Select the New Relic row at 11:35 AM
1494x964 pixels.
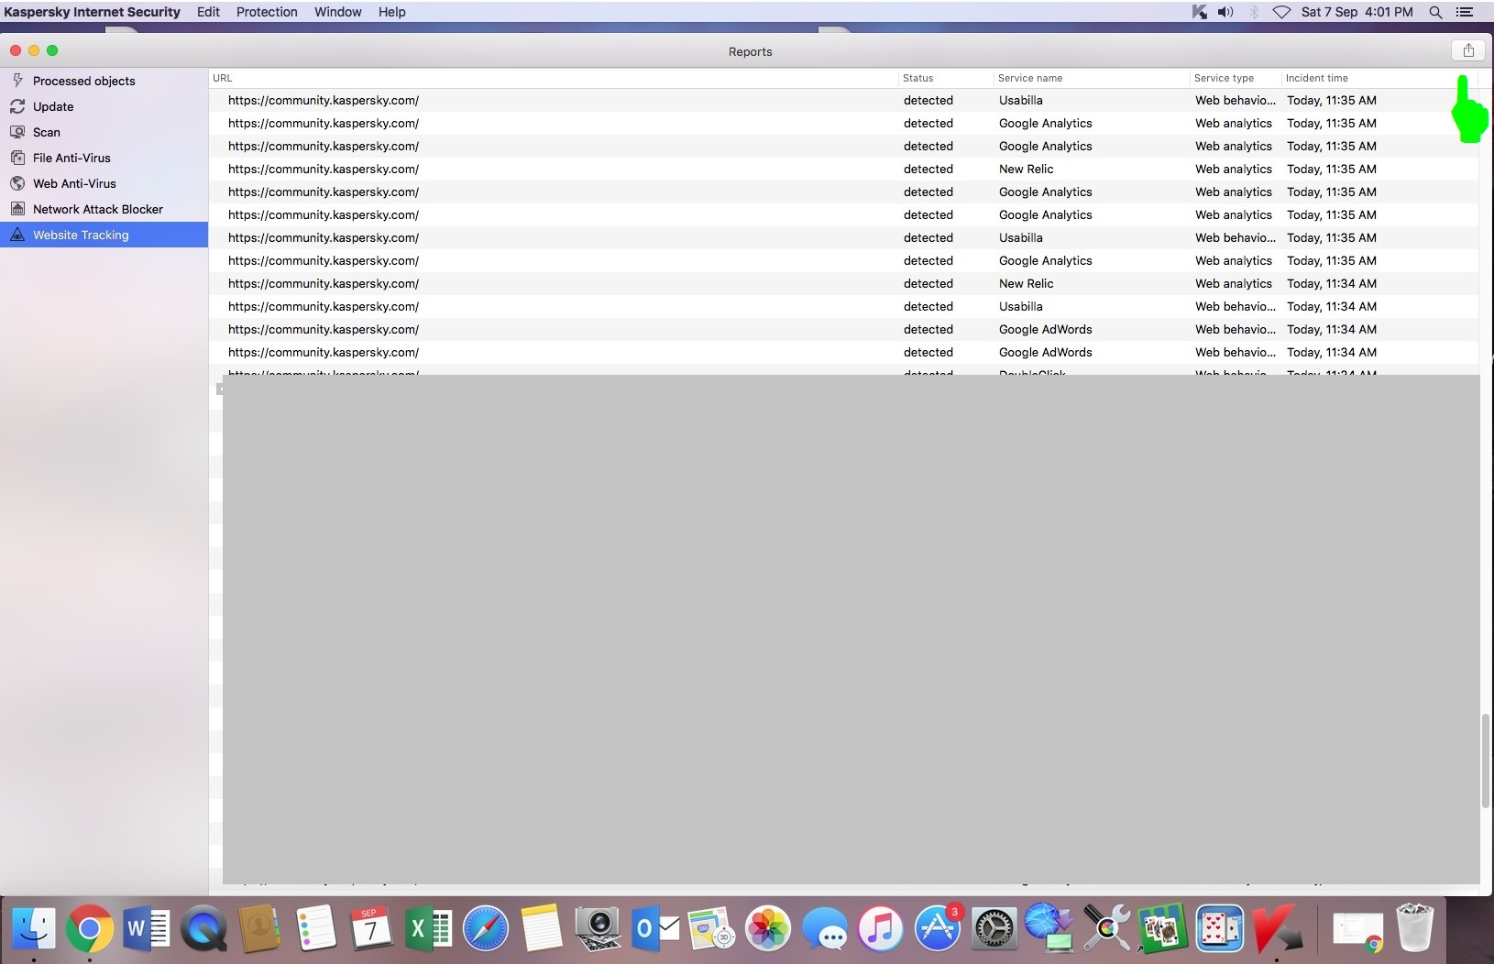(843, 169)
